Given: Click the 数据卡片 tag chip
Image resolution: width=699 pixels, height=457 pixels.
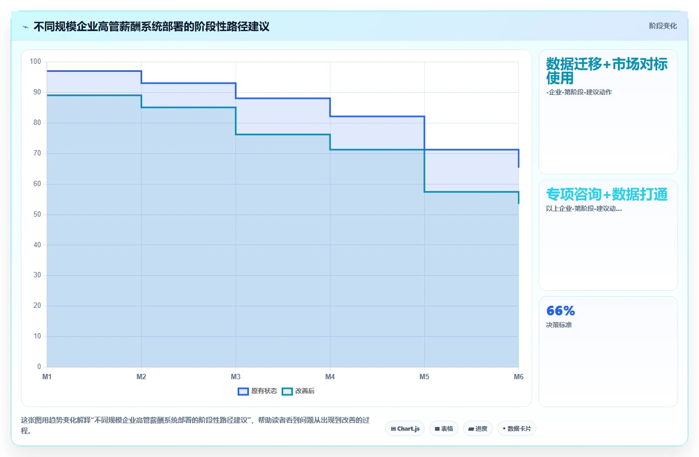Looking at the screenshot, I should coord(517,429).
